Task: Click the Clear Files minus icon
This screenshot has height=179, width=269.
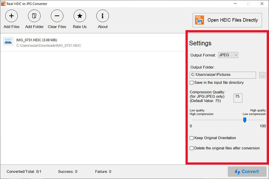Action: click(x=57, y=16)
